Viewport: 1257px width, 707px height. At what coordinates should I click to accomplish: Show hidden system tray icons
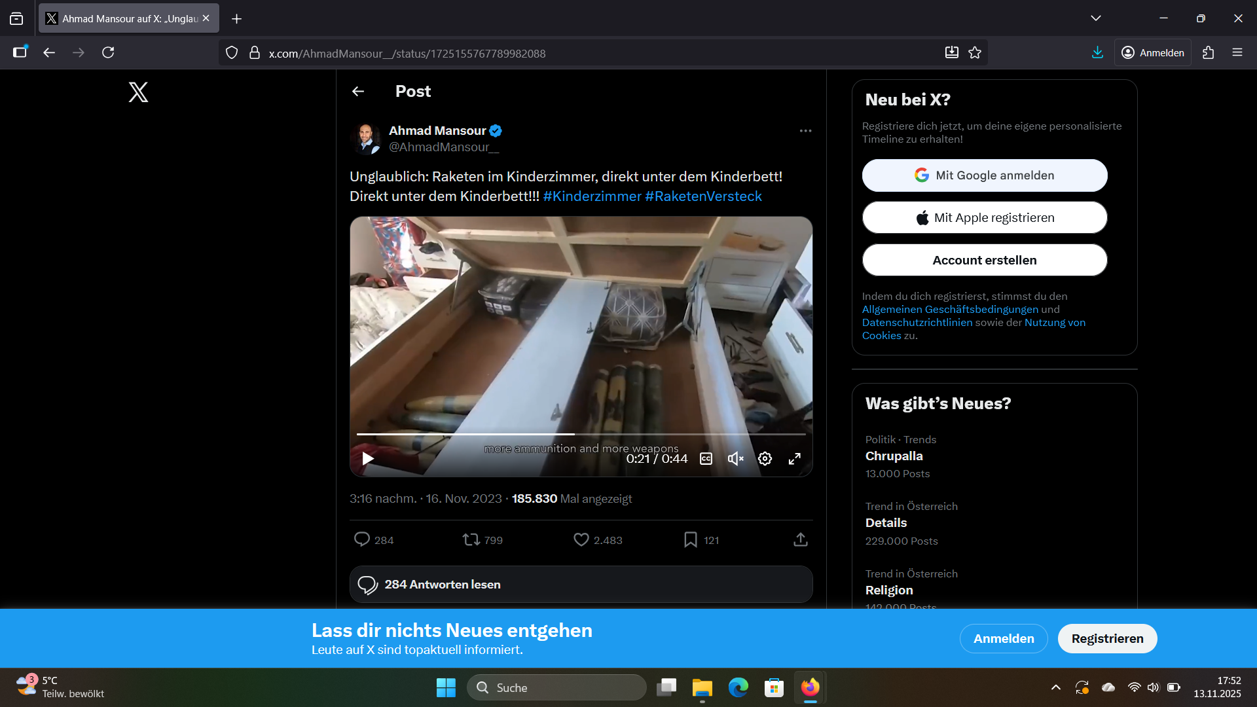tap(1055, 687)
